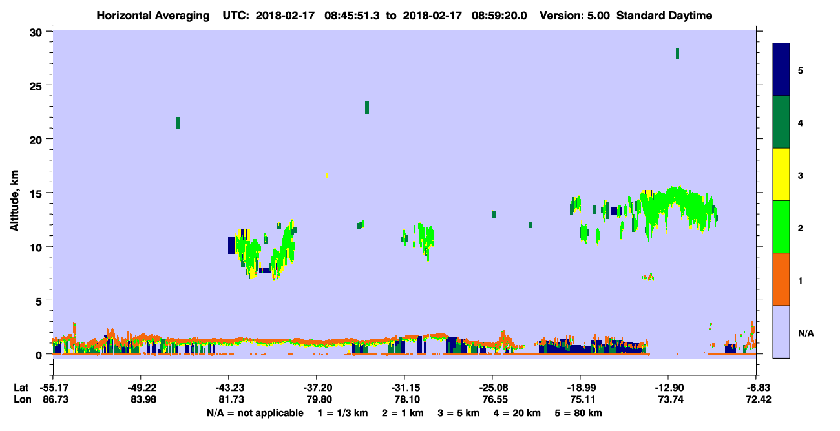840x431 pixels.
Task: Click the latitude value -12.90
Action: pyautogui.click(x=668, y=387)
